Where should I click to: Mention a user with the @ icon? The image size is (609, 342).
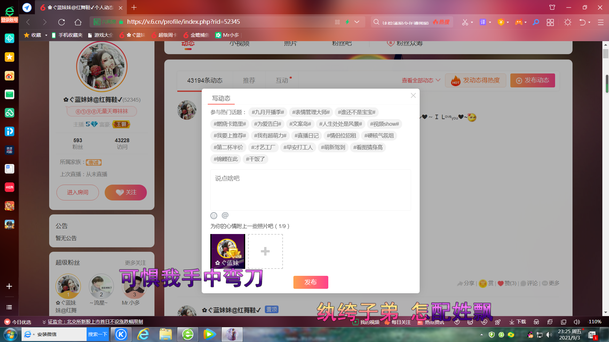(225, 215)
